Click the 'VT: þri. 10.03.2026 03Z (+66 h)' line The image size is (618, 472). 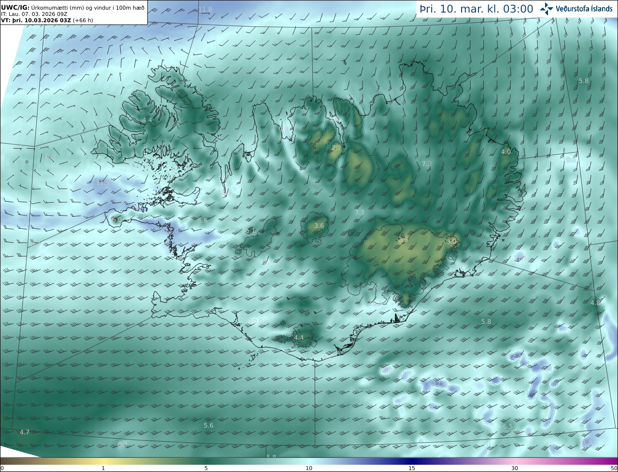coord(47,21)
